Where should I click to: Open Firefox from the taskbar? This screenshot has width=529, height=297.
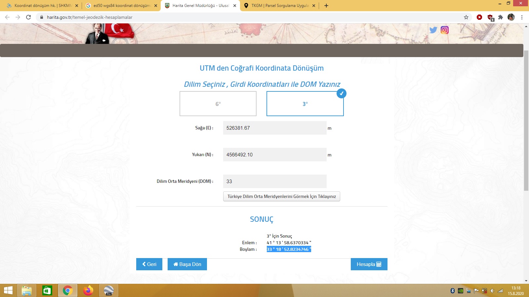(88, 290)
